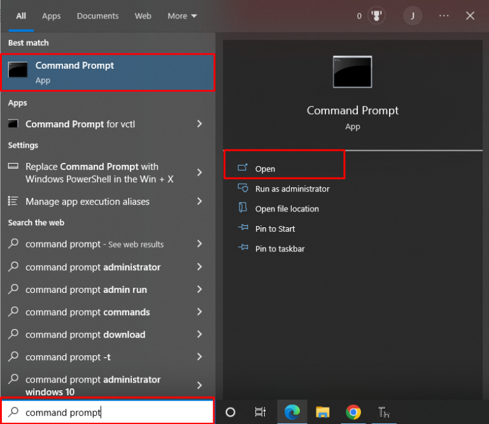
Task: Launch Google Chrome from the taskbar
Action: 353,412
